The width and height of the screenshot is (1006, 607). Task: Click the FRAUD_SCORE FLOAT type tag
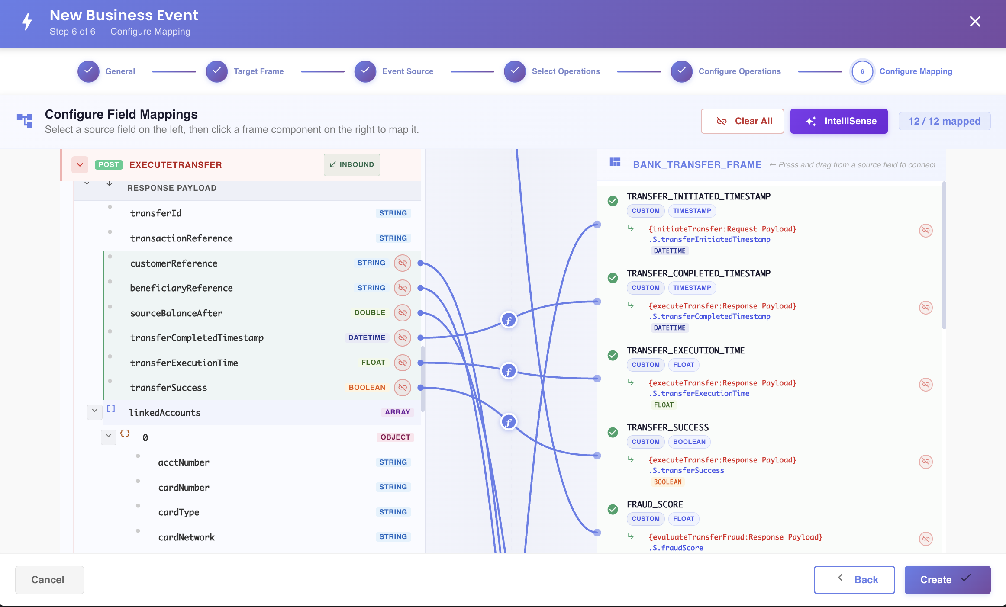point(684,519)
